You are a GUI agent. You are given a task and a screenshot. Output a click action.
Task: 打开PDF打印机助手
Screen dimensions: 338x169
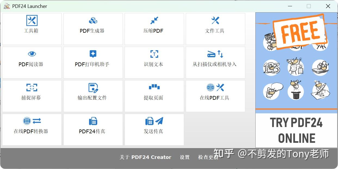click(x=93, y=62)
